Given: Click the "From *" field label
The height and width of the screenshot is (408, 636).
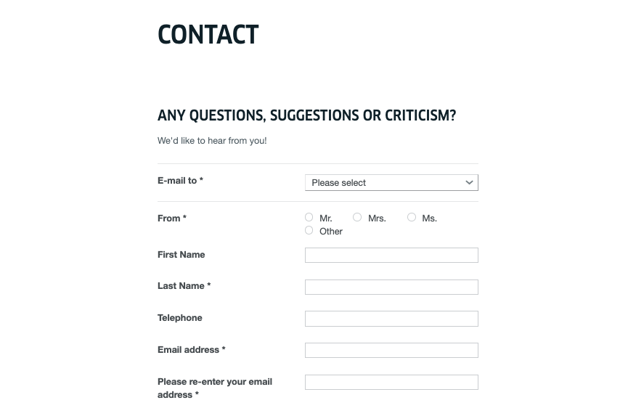Looking at the screenshot, I should pyautogui.click(x=172, y=219).
